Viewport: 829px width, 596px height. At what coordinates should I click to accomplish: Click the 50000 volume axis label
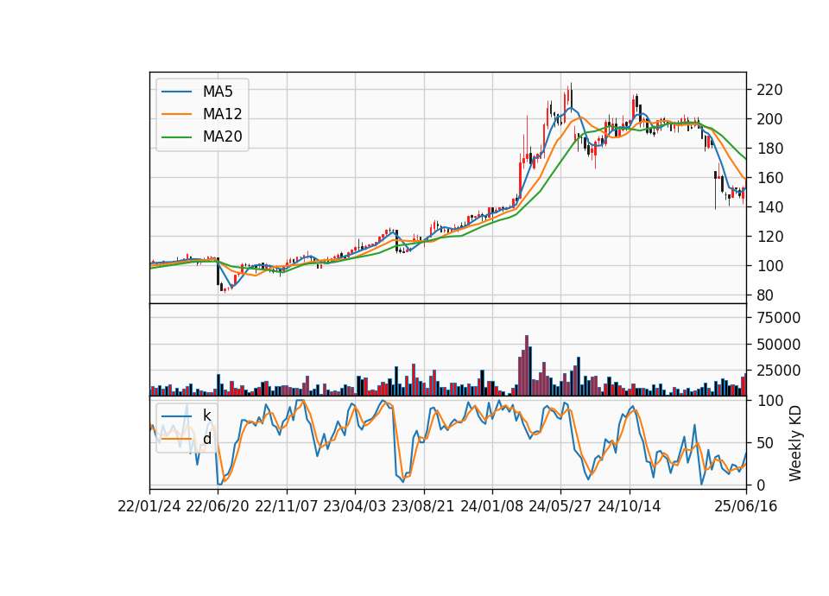click(778, 345)
